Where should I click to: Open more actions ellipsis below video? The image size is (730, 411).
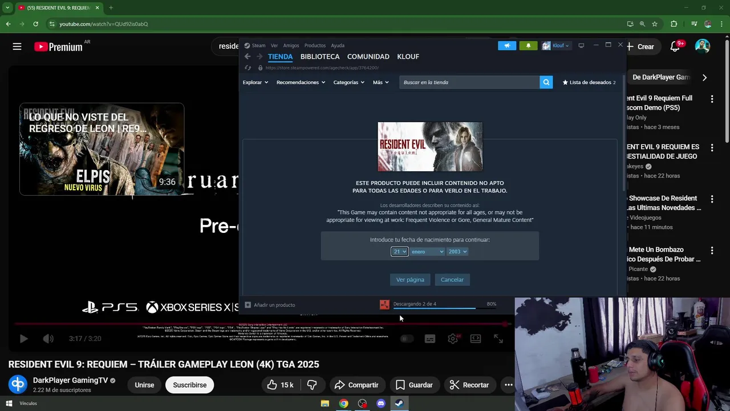tap(508, 385)
